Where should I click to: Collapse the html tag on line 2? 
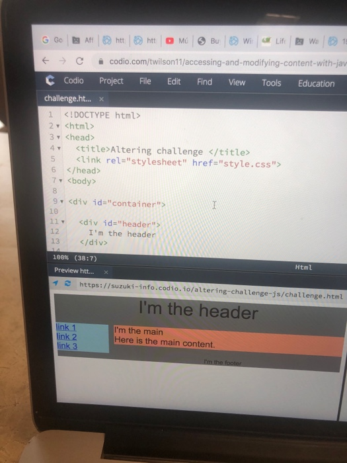pos(58,126)
